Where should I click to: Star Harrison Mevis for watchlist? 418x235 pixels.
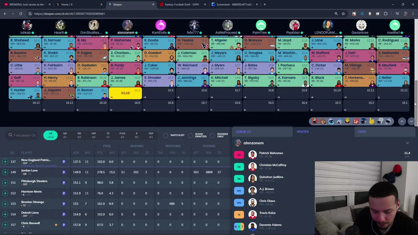pyautogui.click(x=56, y=193)
